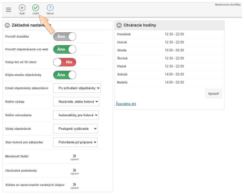
Task: Toggle the Povoliť donášku switch
Action: pyautogui.click(x=64, y=37)
